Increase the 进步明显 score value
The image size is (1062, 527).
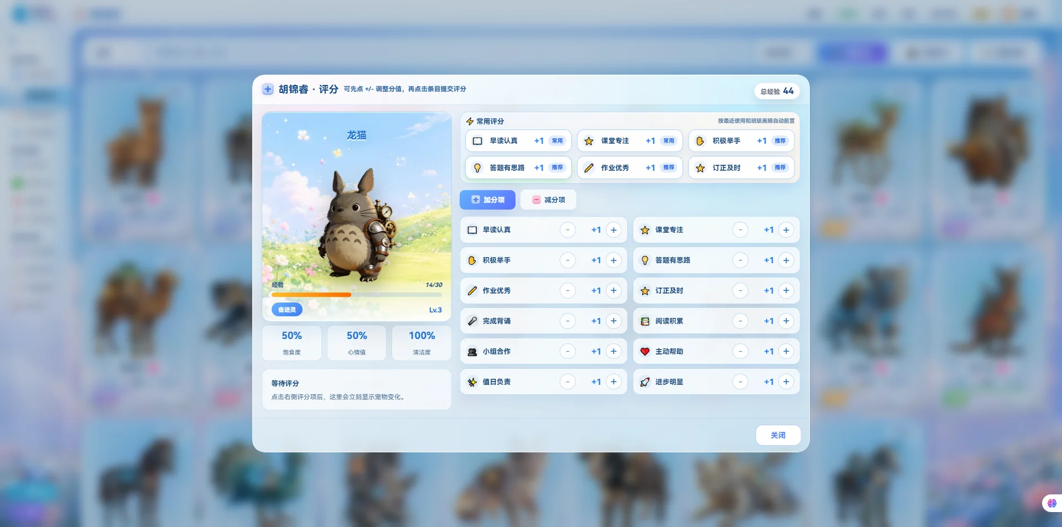[786, 382]
